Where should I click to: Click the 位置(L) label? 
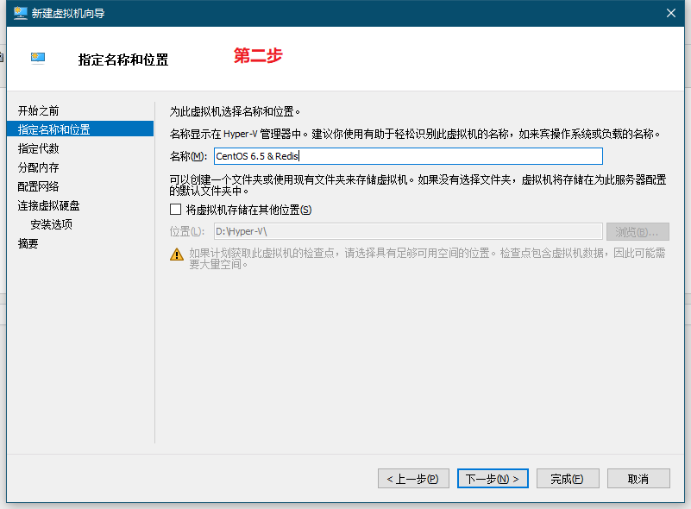point(187,231)
